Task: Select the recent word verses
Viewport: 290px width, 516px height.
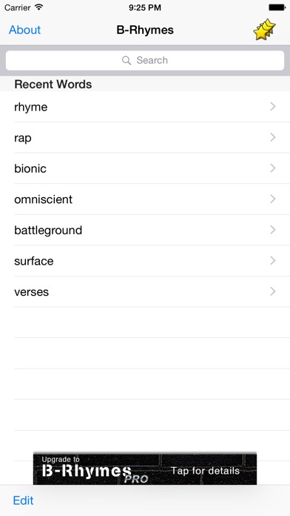Action: 145,291
